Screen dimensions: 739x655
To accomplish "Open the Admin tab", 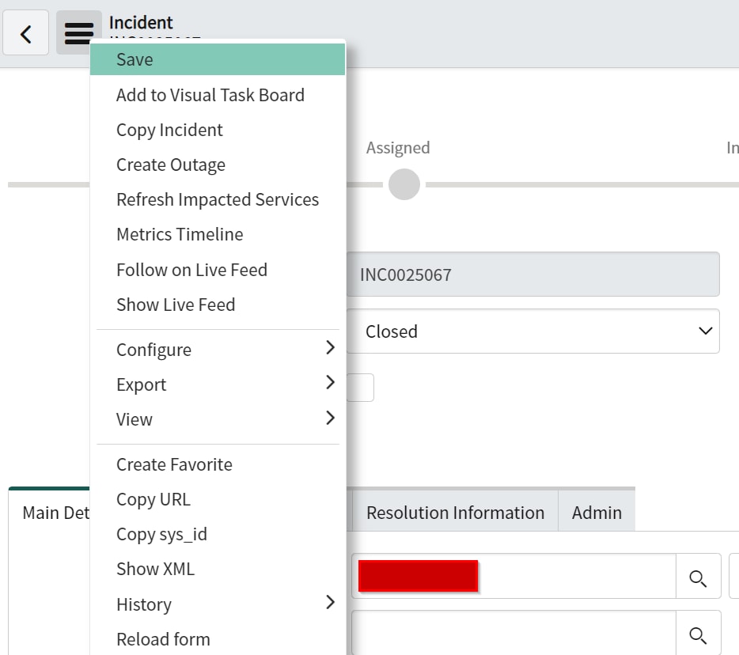I will [597, 512].
